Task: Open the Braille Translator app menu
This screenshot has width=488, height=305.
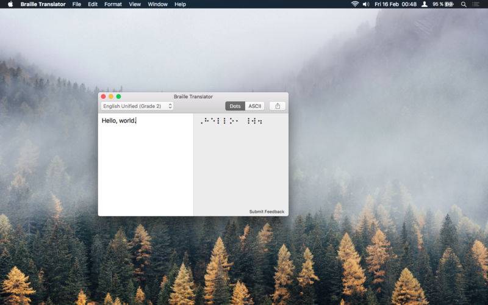Action: coord(43,4)
